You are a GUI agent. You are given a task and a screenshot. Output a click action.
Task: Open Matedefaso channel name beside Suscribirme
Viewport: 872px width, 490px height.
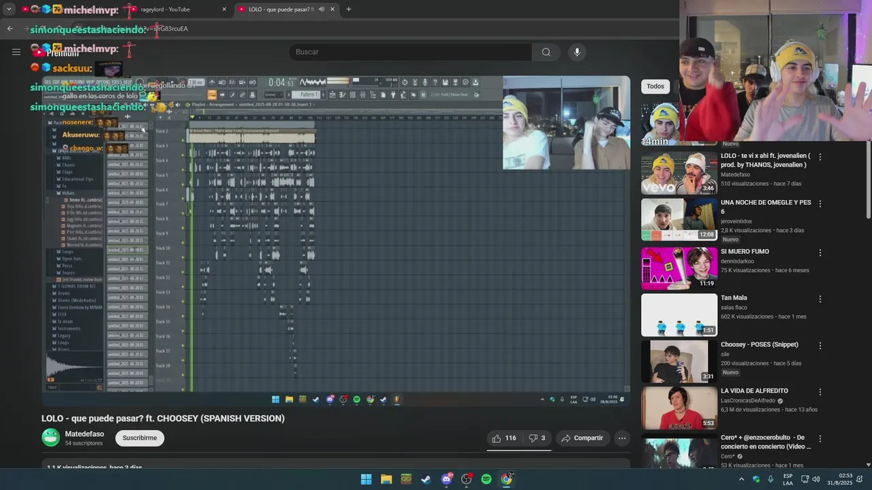[x=84, y=434]
